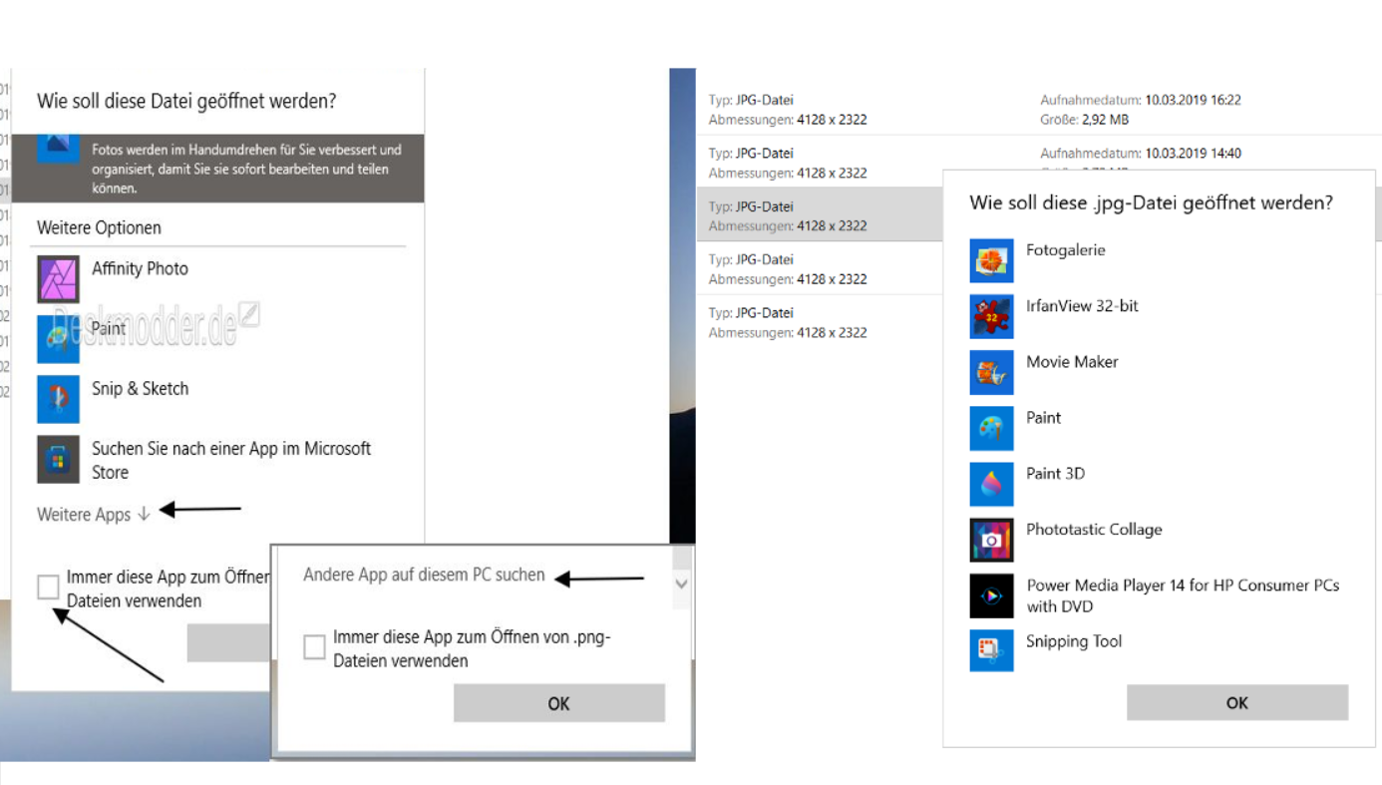The width and height of the screenshot is (1382, 785).
Task: Confirm with OK in the .jpg dialog
Action: coord(1236,702)
